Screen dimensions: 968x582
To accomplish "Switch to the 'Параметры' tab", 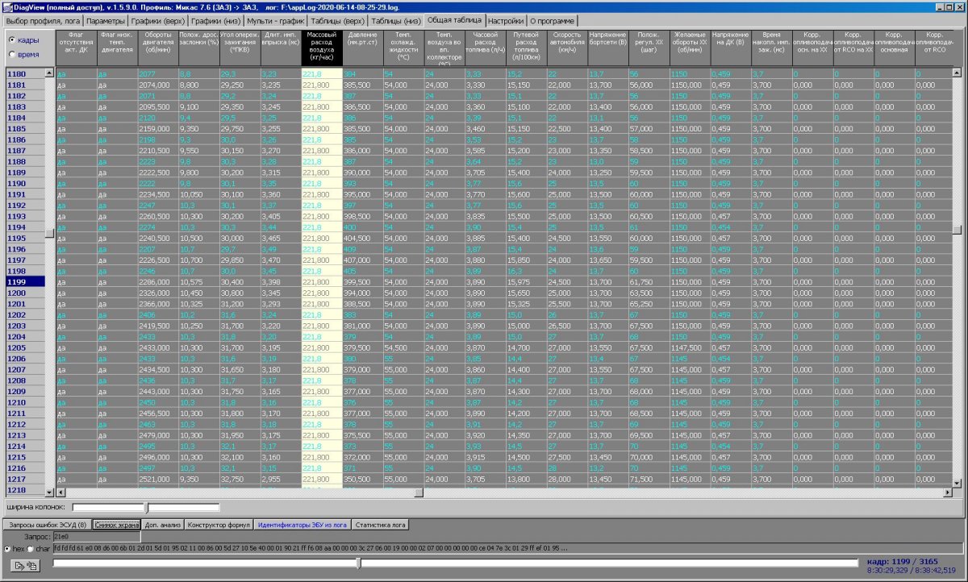I will click(x=106, y=20).
